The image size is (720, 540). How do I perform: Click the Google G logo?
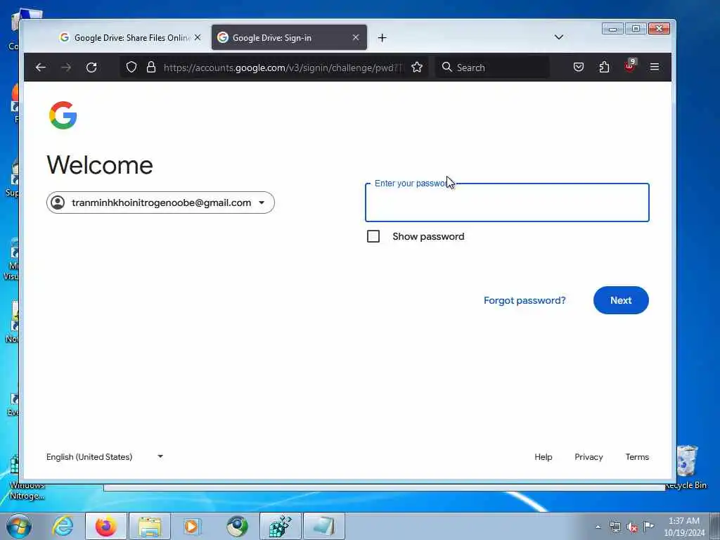point(63,115)
